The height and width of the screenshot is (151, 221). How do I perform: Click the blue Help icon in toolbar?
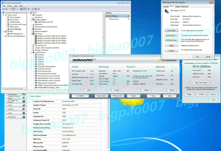tap(21, 9)
